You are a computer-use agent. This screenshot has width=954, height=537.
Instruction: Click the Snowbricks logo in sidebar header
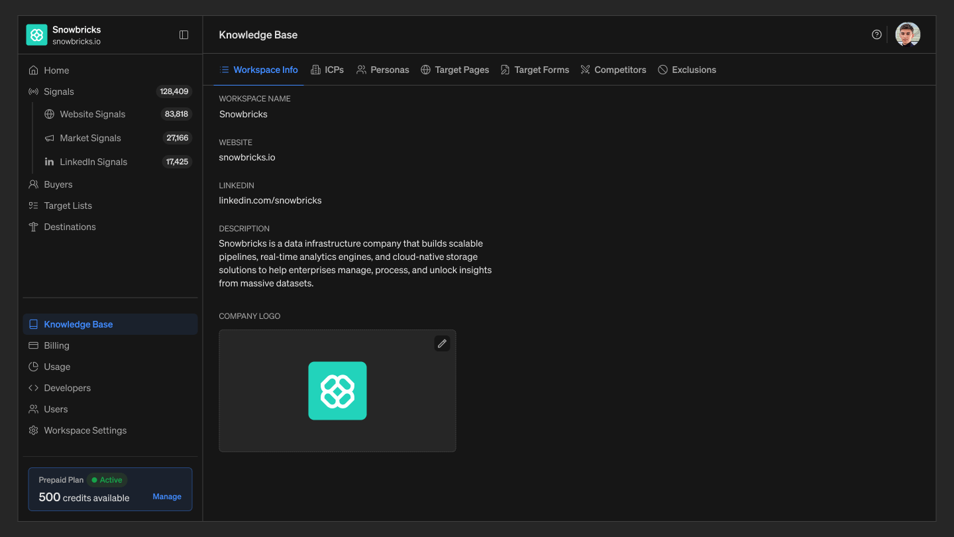click(x=36, y=34)
